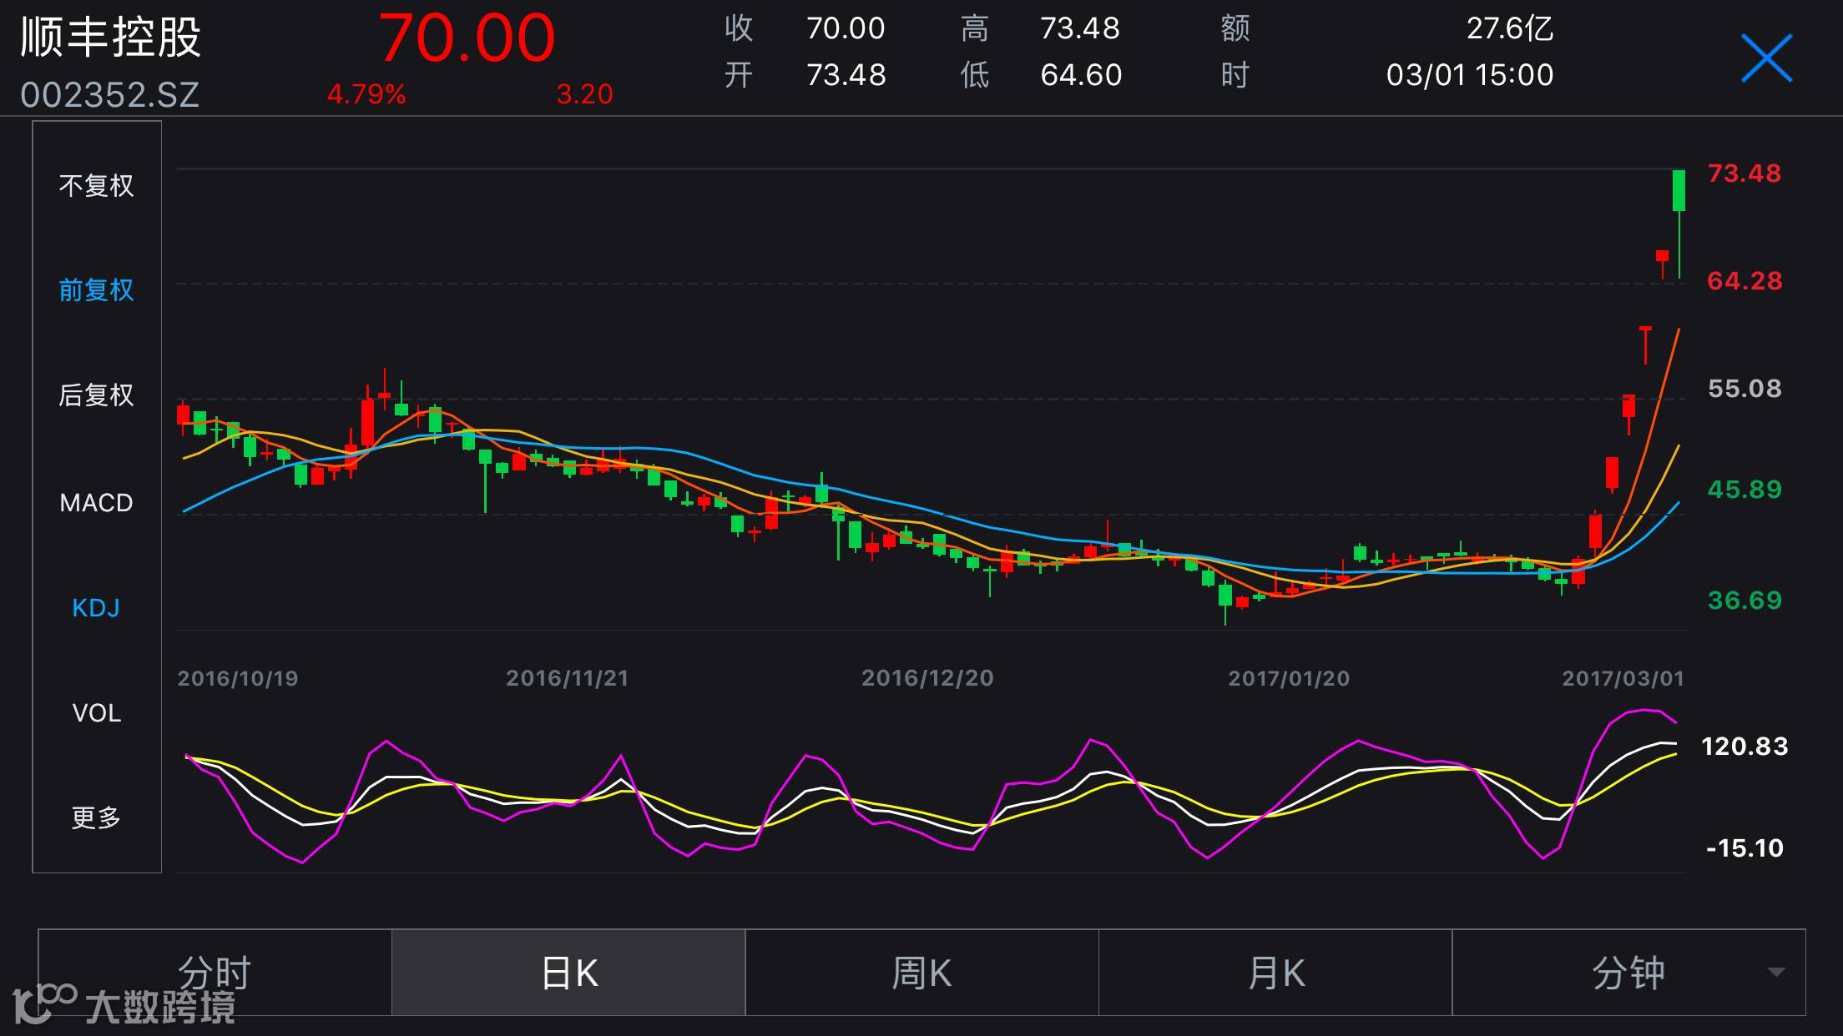Tap the 顺丰控股 stock name

point(111,38)
